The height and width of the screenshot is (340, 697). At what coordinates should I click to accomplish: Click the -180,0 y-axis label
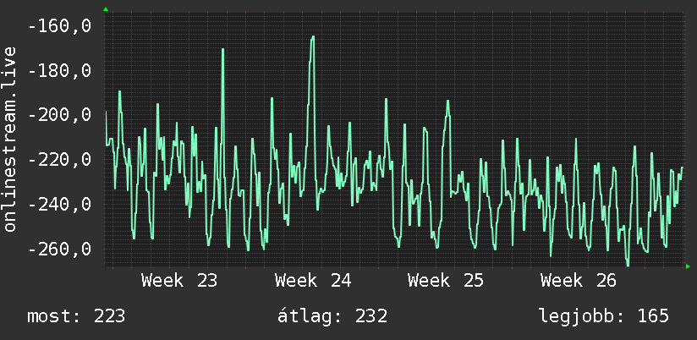(x=59, y=70)
